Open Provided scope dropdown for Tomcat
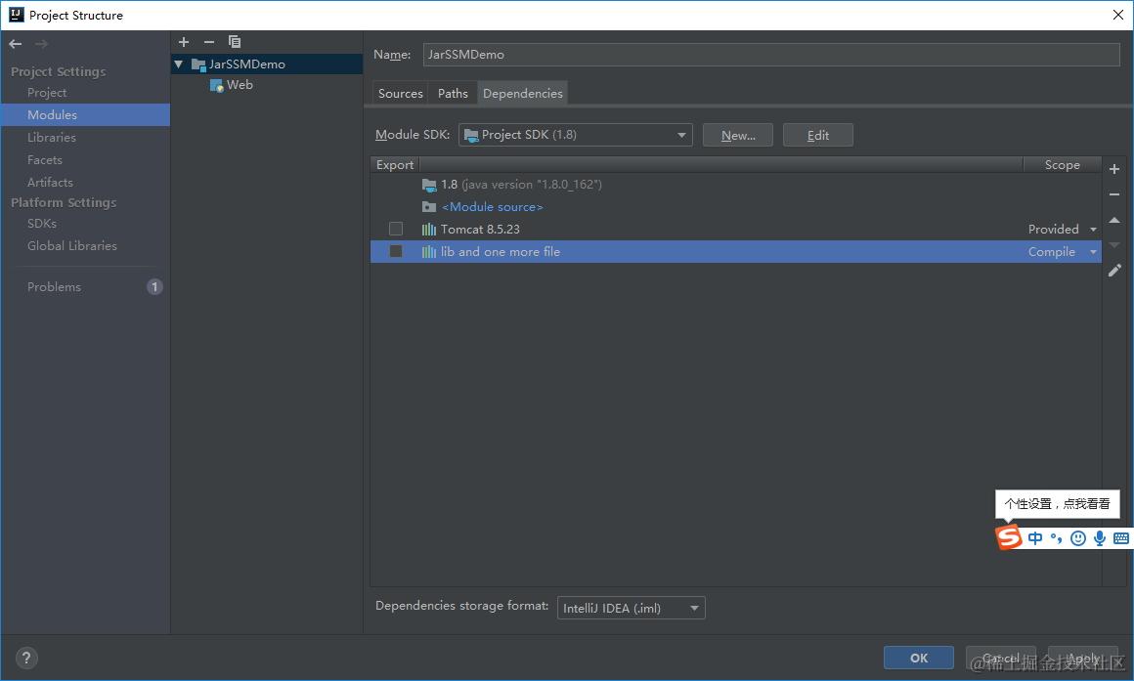This screenshot has width=1134, height=681. point(1093,230)
